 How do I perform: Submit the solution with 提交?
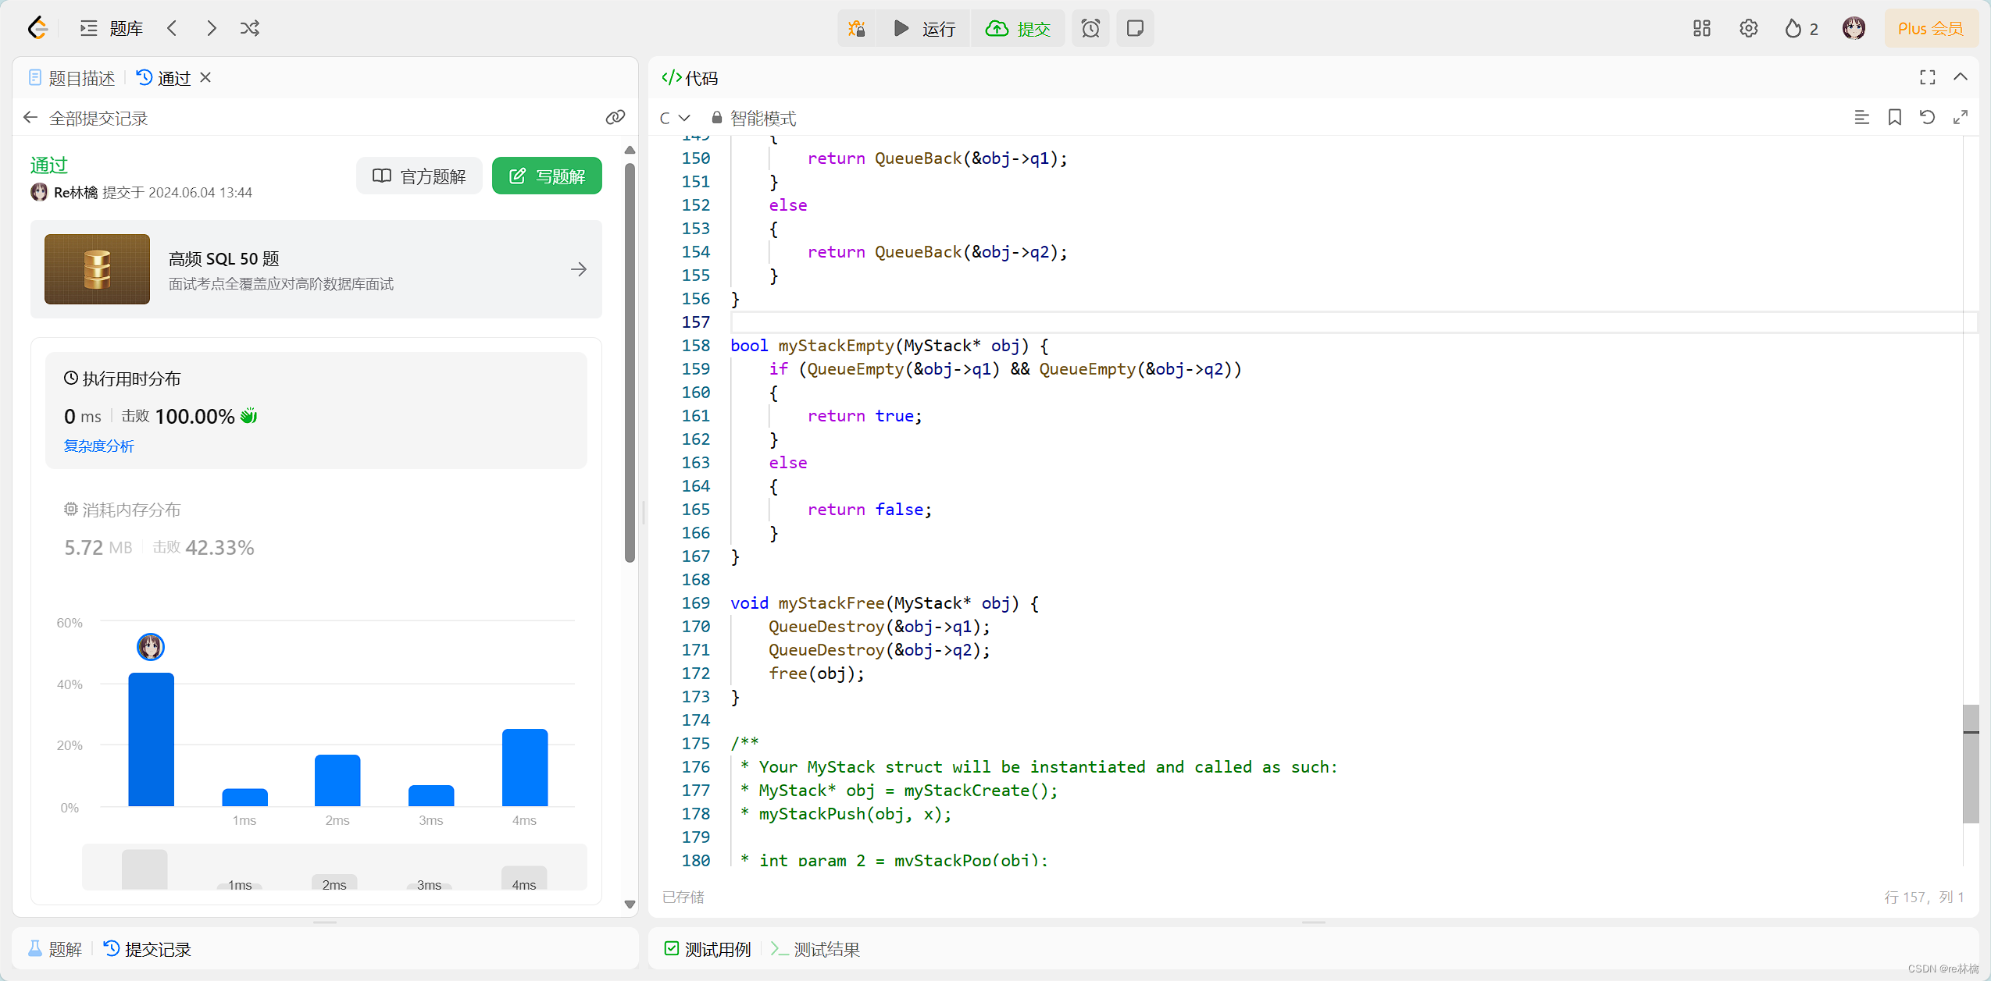pos(1018,29)
